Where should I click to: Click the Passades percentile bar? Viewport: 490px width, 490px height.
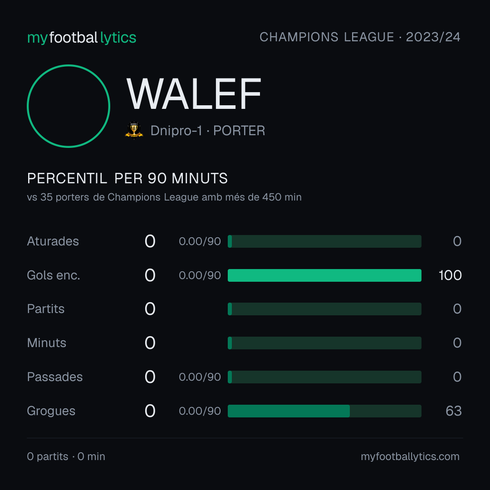(324, 377)
